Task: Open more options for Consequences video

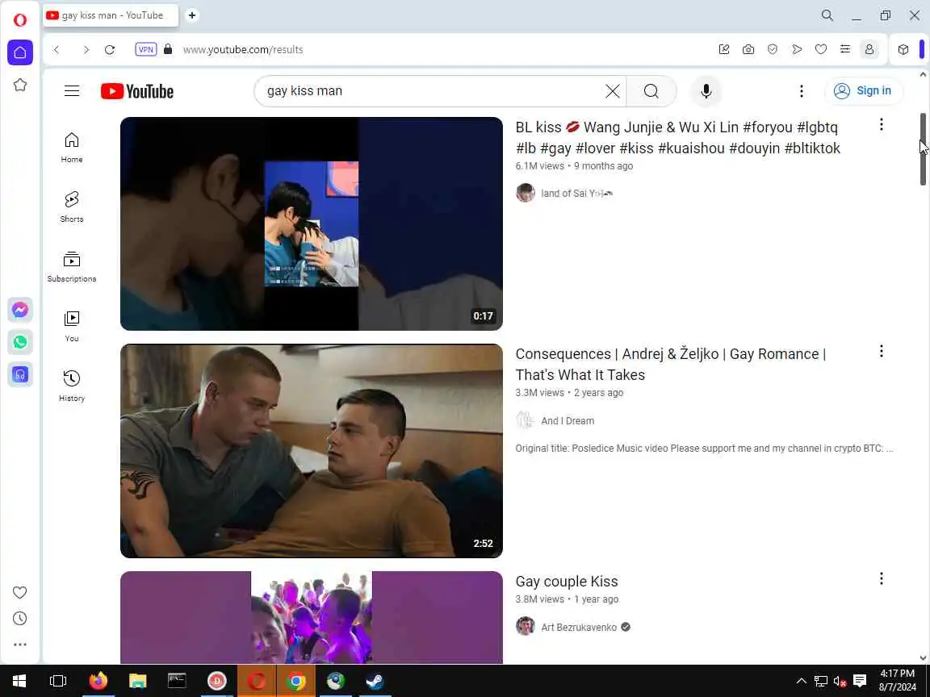Action: point(882,352)
